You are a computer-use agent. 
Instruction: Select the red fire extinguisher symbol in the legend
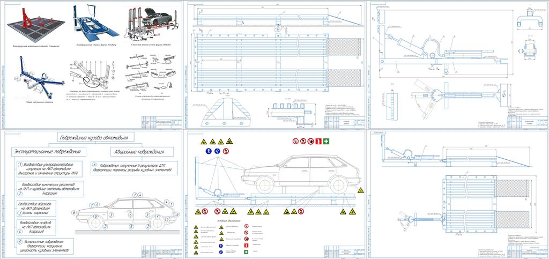pyautogui.click(x=246, y=246)
